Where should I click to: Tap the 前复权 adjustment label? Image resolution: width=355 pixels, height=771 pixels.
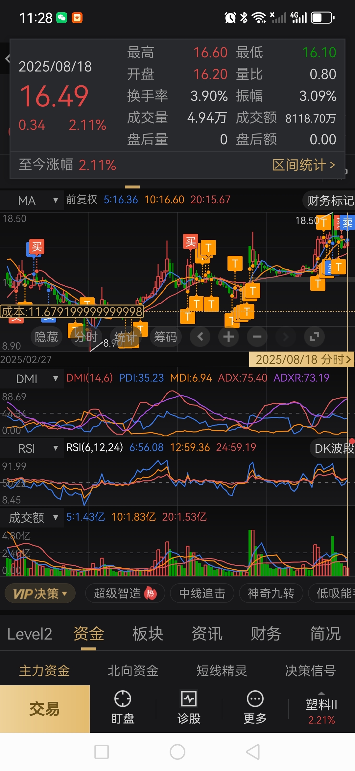tap(82, 199)
